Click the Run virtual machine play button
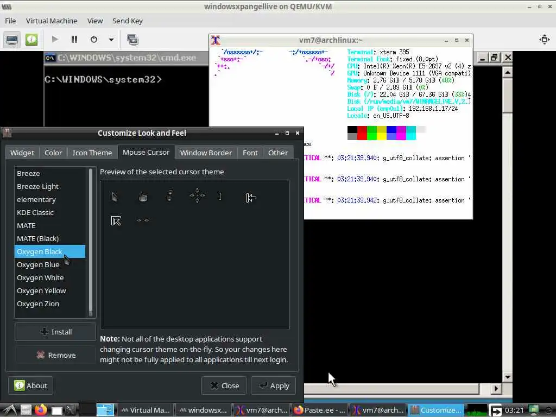This screenshot has width=556, height=417. pos(55,39)
